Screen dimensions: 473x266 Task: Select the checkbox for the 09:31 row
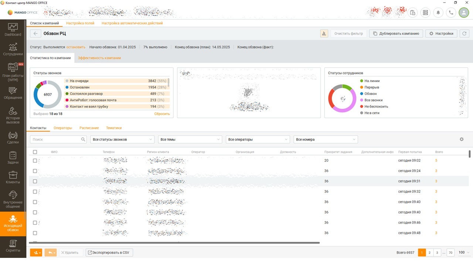[35, 181]
